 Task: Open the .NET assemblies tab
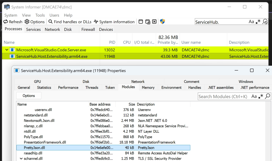coord(221,87)
